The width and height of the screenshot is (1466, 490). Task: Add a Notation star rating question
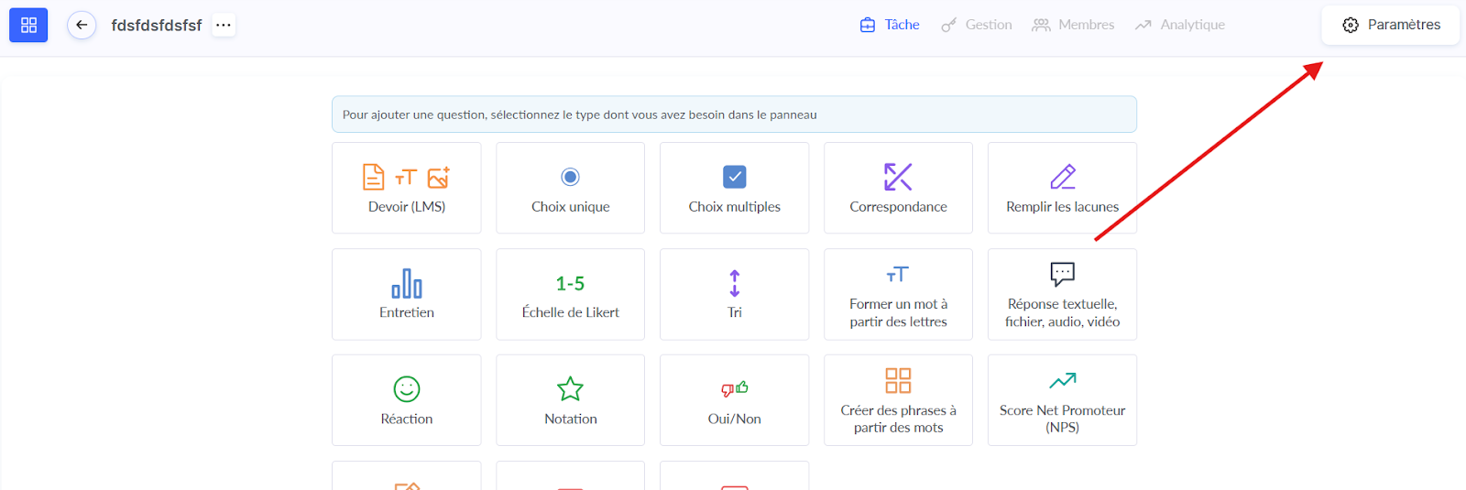[570, 400]
